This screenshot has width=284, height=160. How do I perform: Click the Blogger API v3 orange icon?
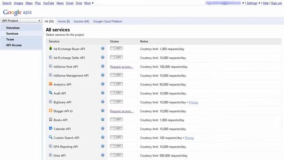[51, 111]
